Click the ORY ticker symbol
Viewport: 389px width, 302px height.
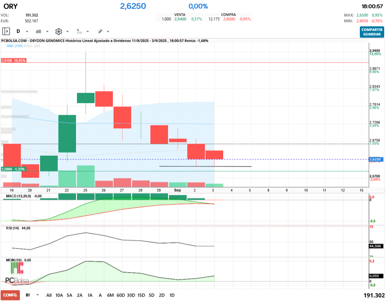[x=10, y=6]
